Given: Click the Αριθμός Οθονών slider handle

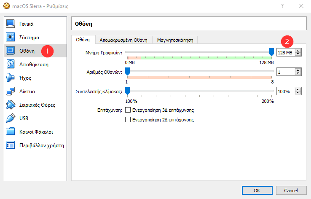Looking at the screenshot, I should 127,71.
